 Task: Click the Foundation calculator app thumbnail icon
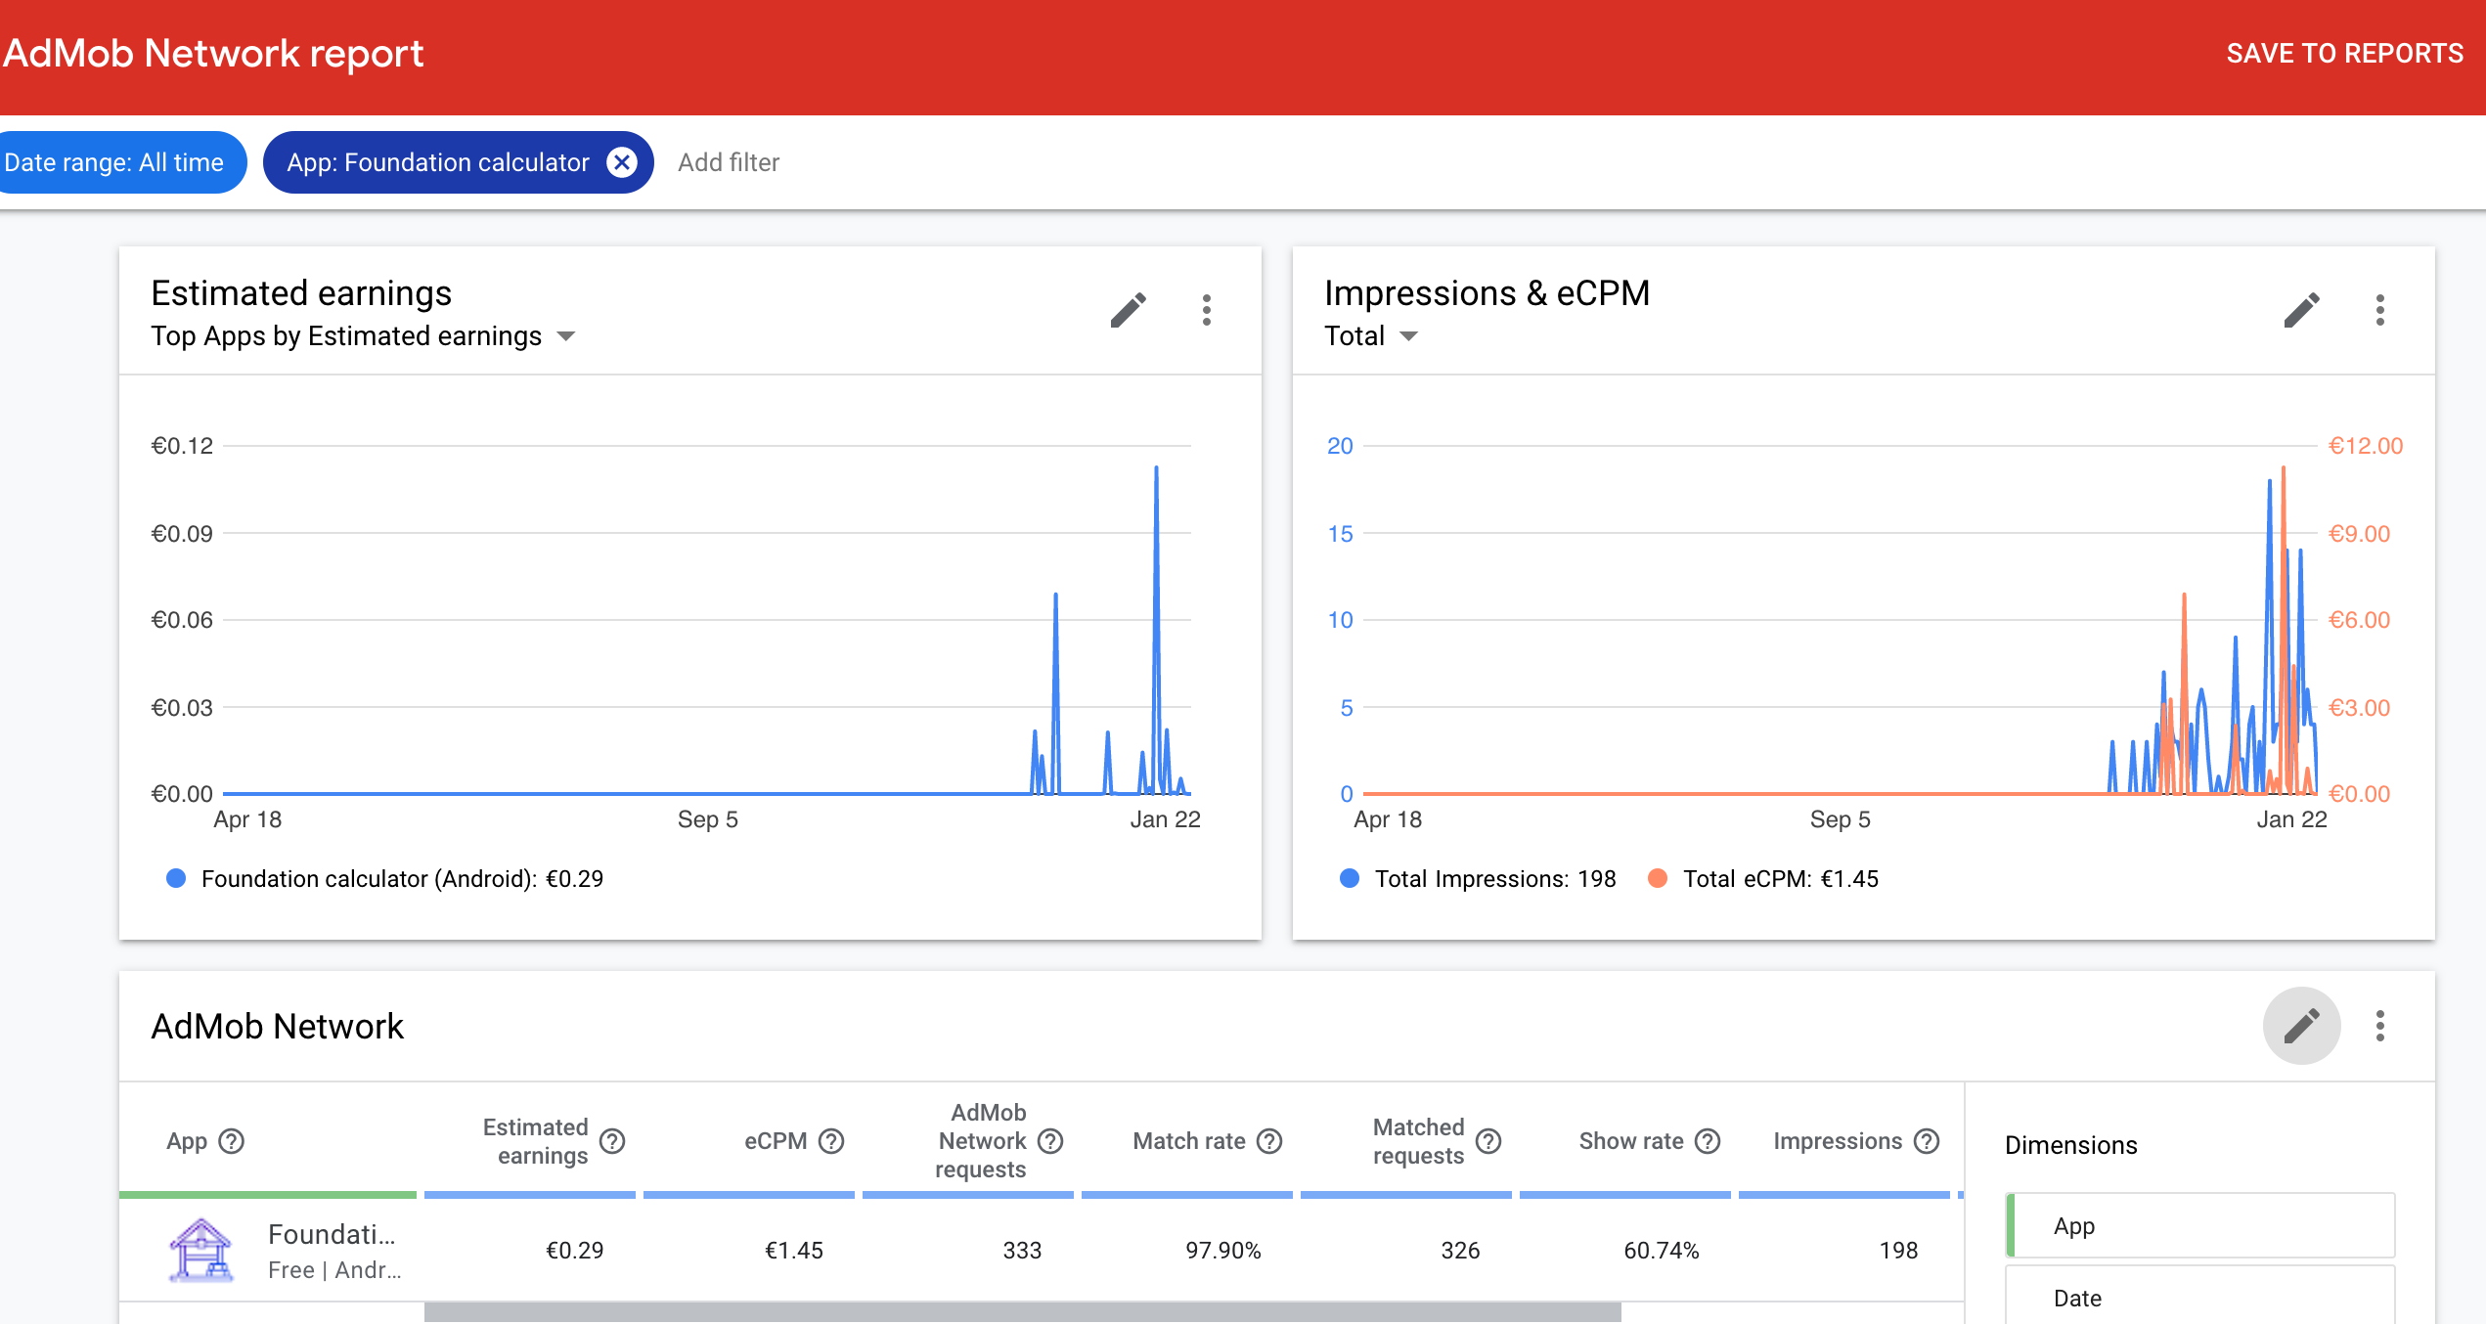coord(200,1251)
